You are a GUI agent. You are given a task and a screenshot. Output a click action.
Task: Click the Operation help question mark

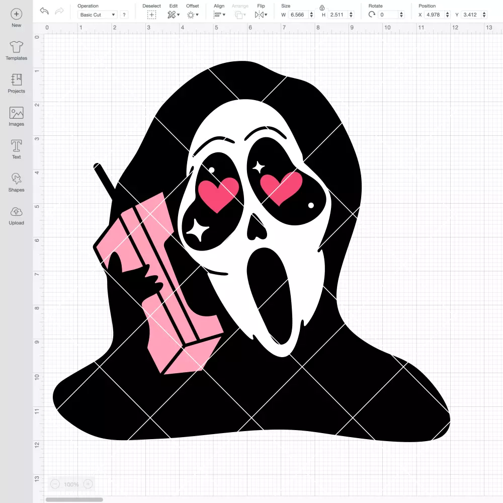point(124,15)
